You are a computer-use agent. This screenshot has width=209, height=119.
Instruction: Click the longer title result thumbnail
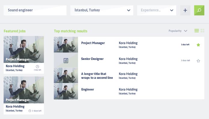click(x=66, y=76)
